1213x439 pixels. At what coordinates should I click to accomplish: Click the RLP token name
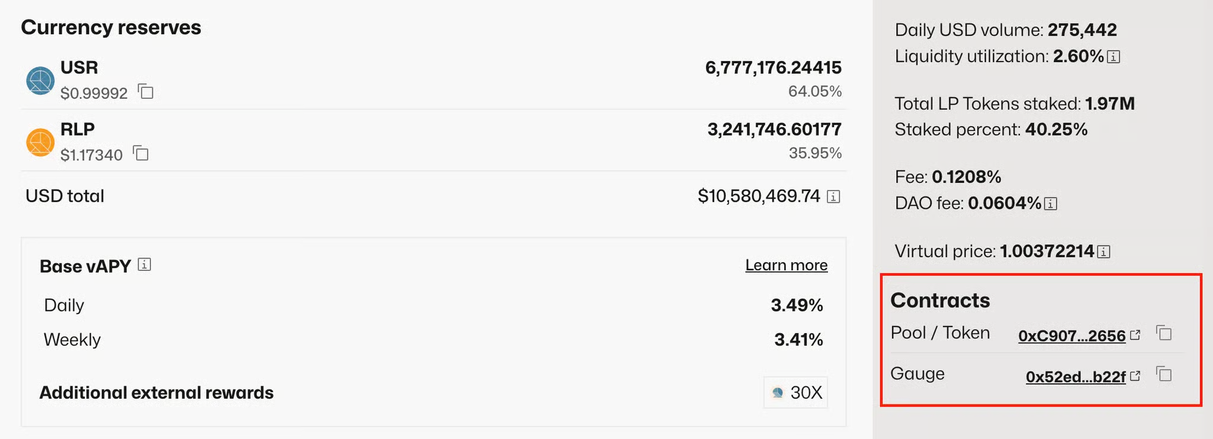pos(78,129)
